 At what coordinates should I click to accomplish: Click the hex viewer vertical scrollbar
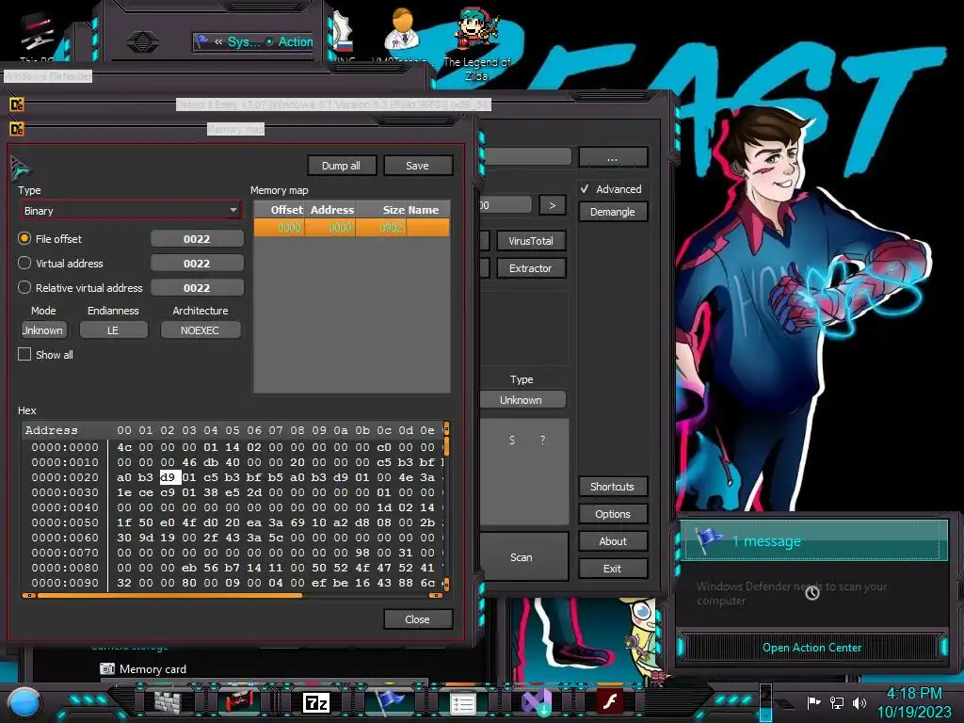446,506
